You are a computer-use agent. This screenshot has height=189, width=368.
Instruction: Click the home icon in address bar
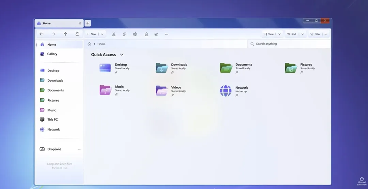(89, 44)
